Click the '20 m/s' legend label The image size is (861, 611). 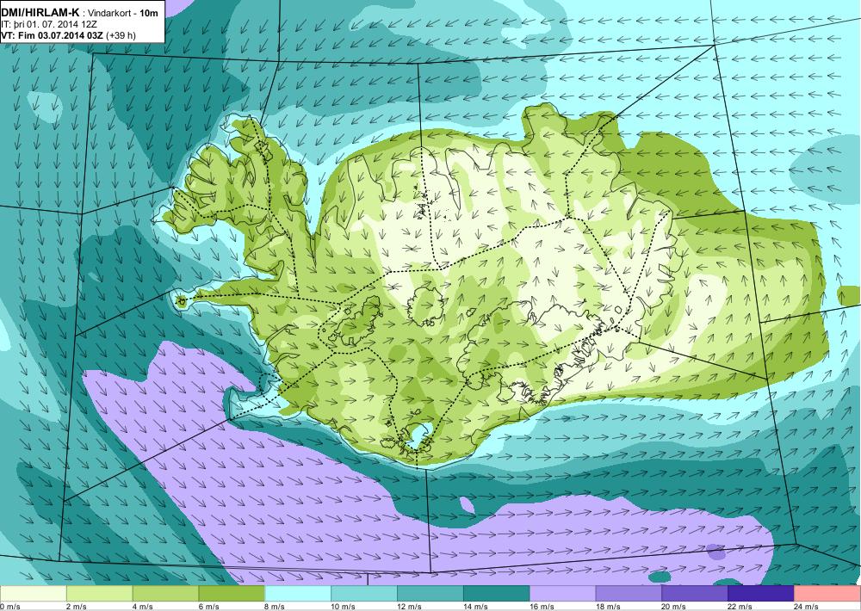(x=674, y=607)
